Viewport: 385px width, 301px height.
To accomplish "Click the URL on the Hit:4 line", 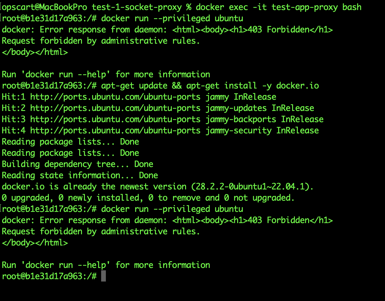I will (x=115, y=130).
